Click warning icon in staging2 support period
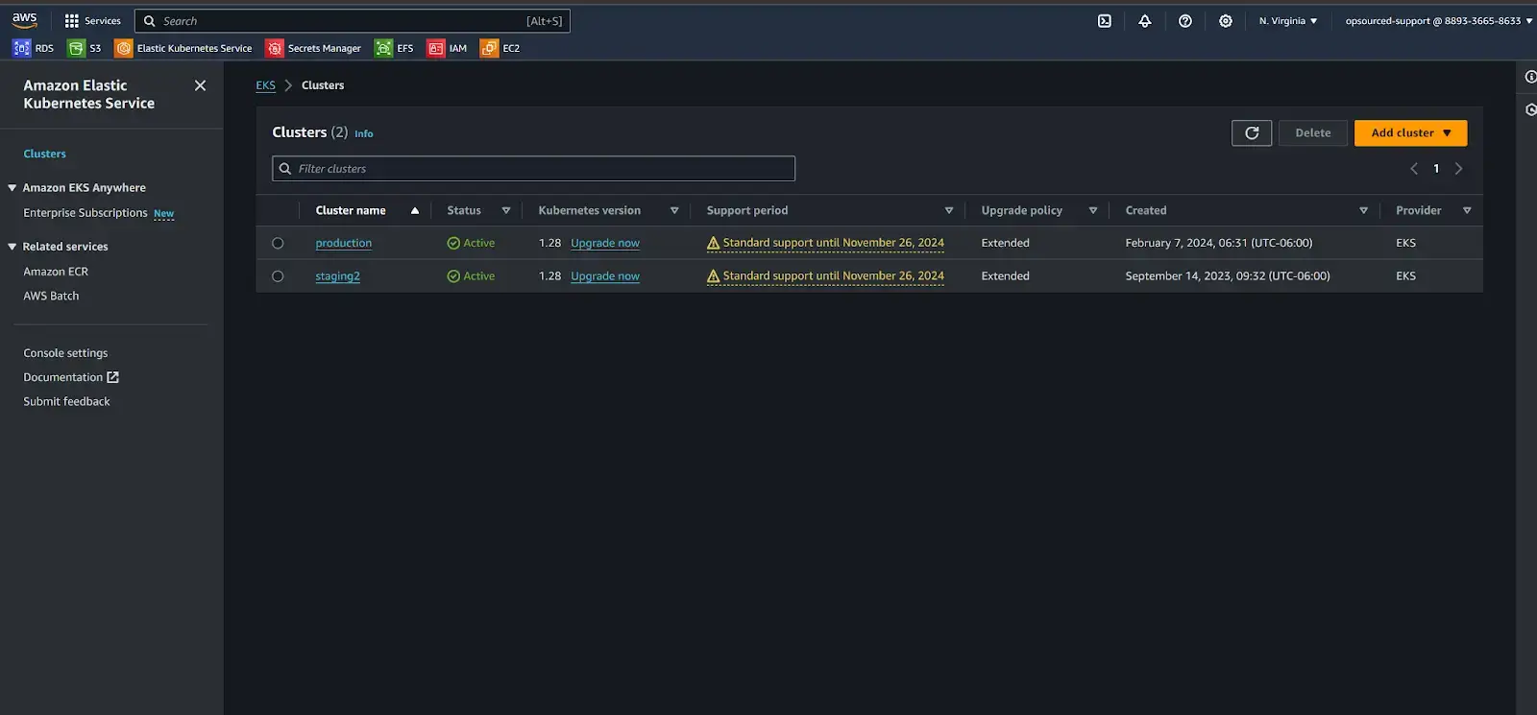The width and height of the screenshot is (1537, 715). pyautogui.click(x=713, y=276)
